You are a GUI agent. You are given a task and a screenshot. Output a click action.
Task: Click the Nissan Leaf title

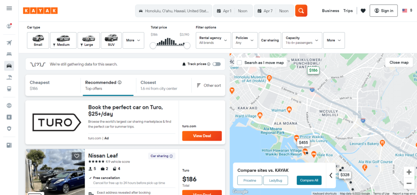click(103, 156)
